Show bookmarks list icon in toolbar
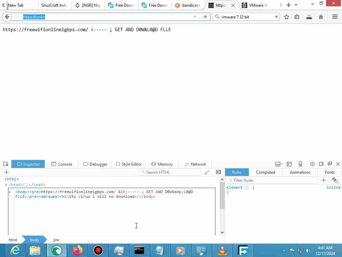Screen dimensions: 342x257 click(x=297, y=17)
